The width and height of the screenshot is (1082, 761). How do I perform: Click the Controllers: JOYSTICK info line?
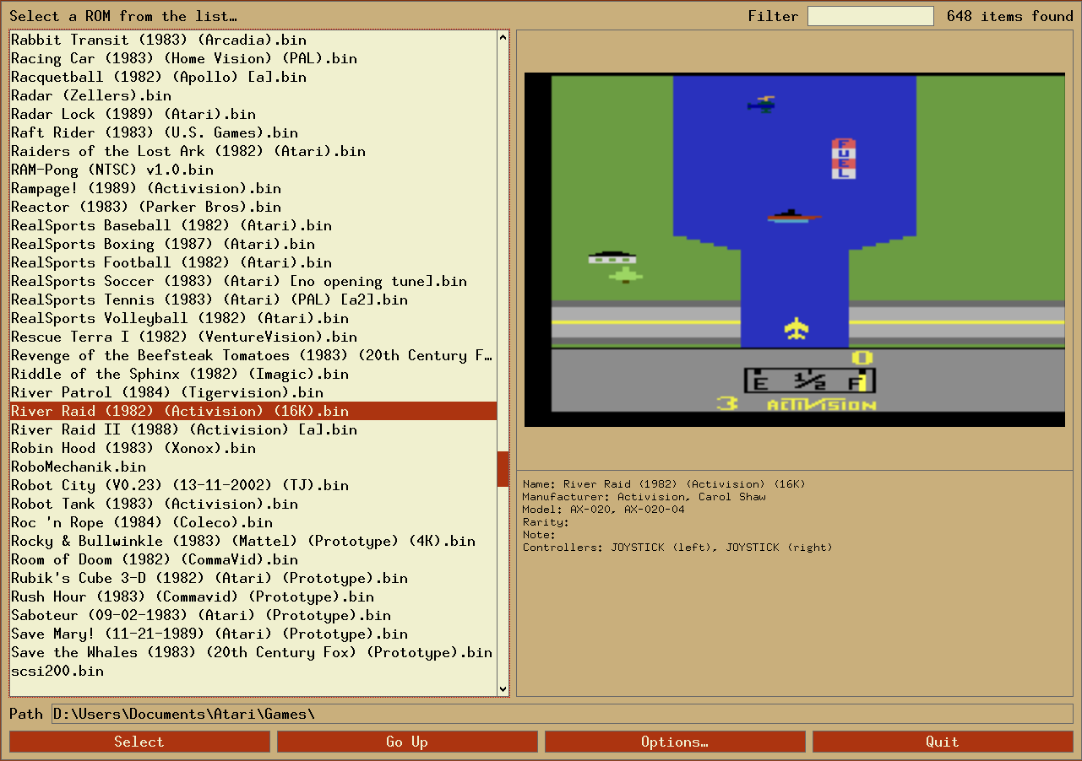(677, 548)
